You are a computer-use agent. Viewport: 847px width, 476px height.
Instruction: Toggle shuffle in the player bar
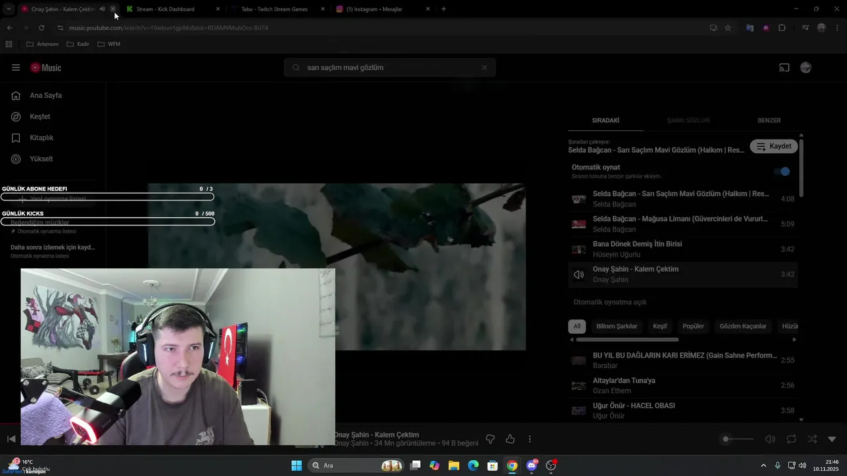[812, 439]
